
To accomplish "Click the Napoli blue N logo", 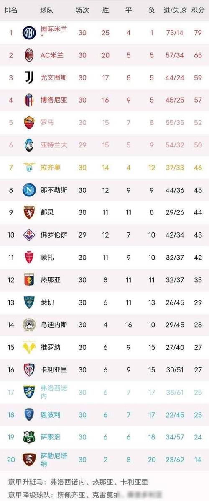I will 29,190.
